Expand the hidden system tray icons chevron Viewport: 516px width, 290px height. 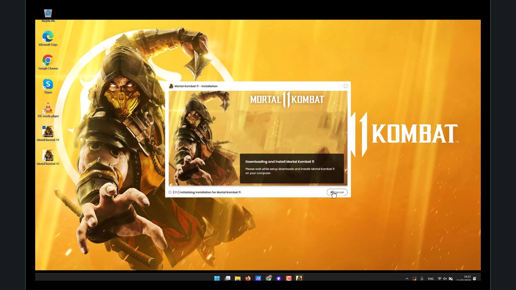click(x=407, y=279)
